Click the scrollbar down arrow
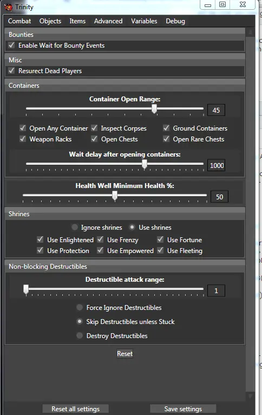The height and width of the screenshot is (415, 262). point(250,395)
